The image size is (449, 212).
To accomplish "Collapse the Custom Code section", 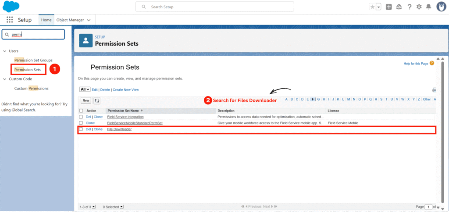I will coord(4,79).
